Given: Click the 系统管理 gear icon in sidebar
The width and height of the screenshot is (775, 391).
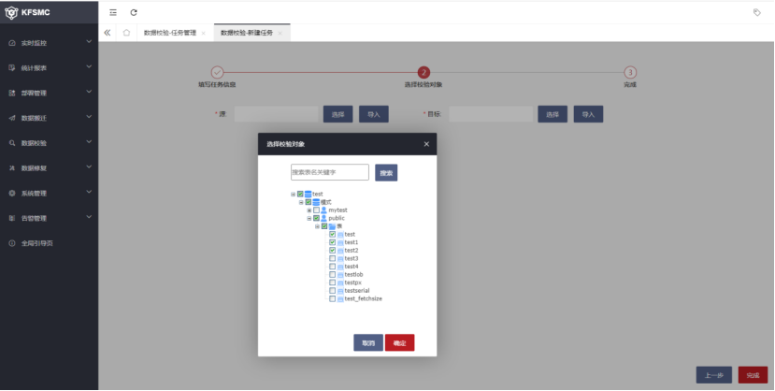Looking at the screenshot, I should pos(12,194).
